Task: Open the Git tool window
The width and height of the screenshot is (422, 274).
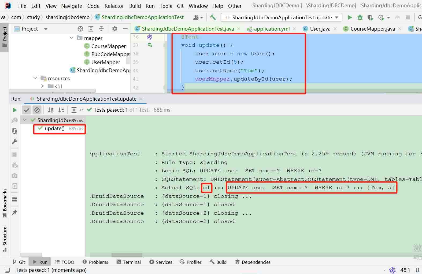Action: click(19, 262)
